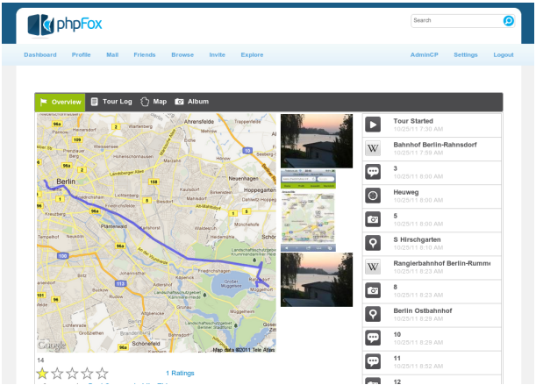Open the Friends page
The width and height of the screenshot is (536, 385).
[145, 54]
